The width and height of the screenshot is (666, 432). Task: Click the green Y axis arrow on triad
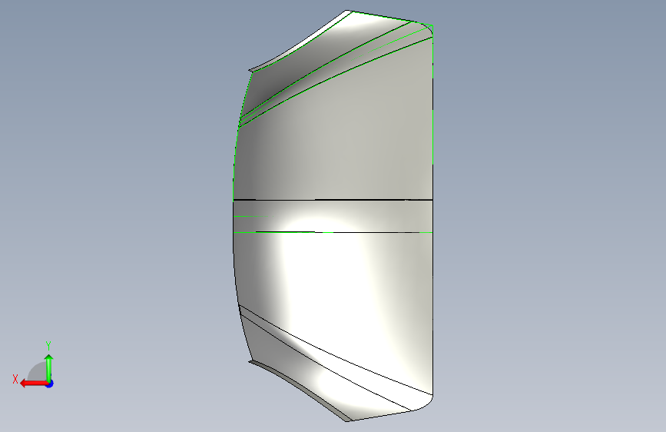tap(49, 368)
